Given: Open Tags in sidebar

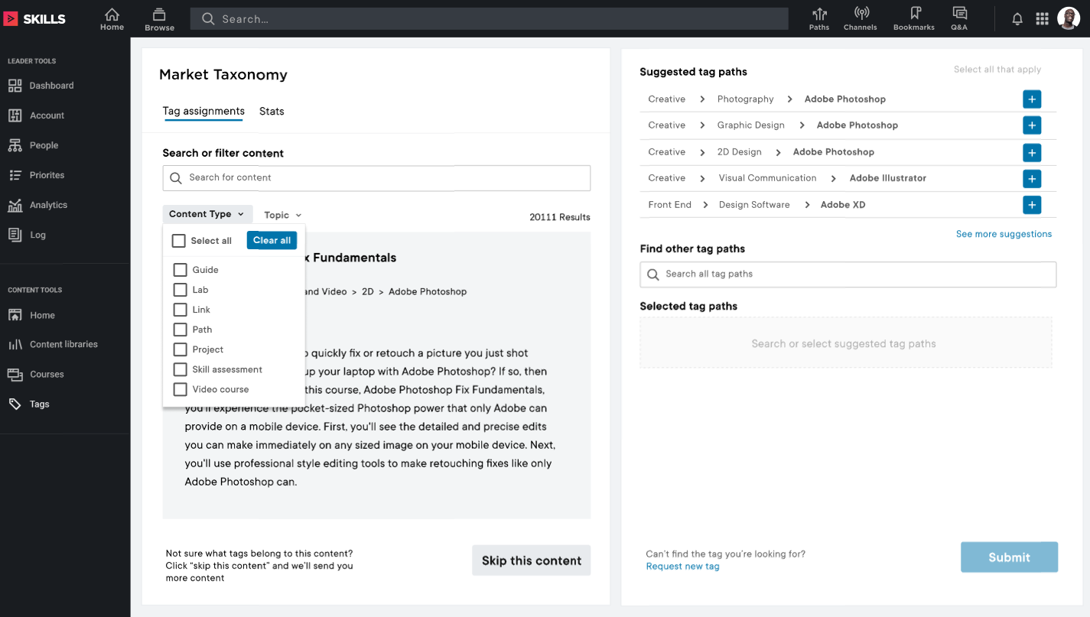Looking at the screenshot, I should [29, 404].
